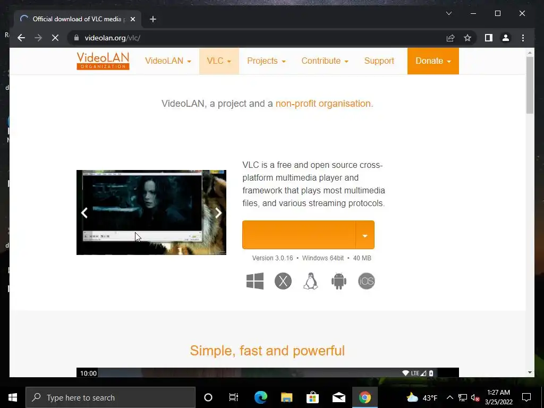Open the Mail app from taskbar
The image size is (544, 408).
338,397
